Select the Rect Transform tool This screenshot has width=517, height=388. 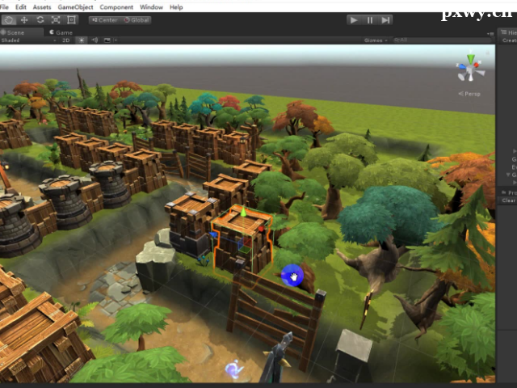(72, 19)
